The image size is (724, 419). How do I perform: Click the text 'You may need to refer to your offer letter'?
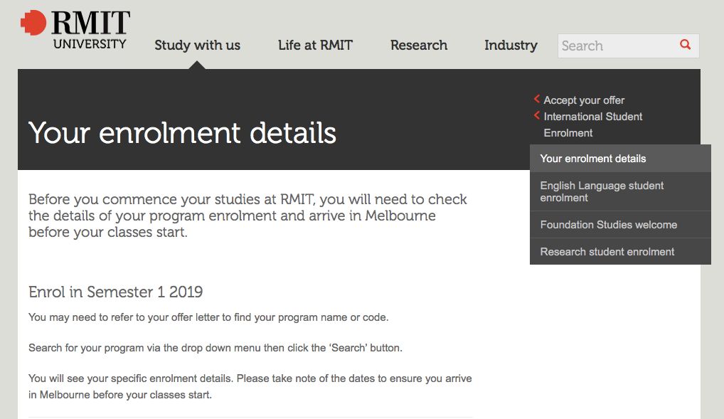(208, 317)
